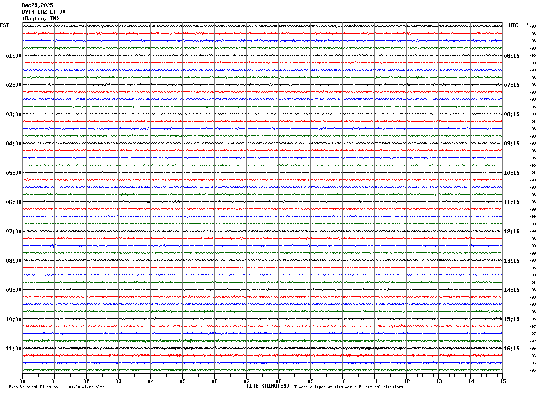Select the 08:00 EST time label
The height and width of the screenshot is (393, 538).
13,261
